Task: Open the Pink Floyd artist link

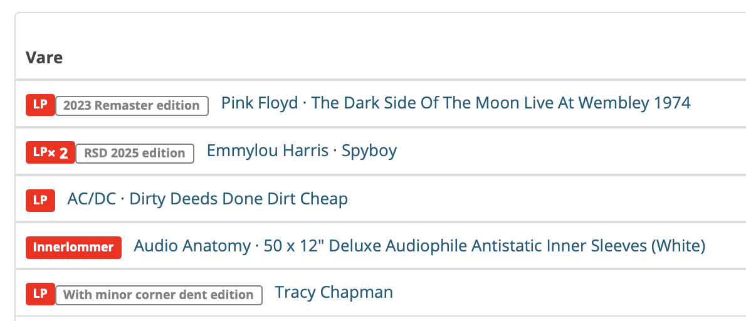Action: point(260,103)
